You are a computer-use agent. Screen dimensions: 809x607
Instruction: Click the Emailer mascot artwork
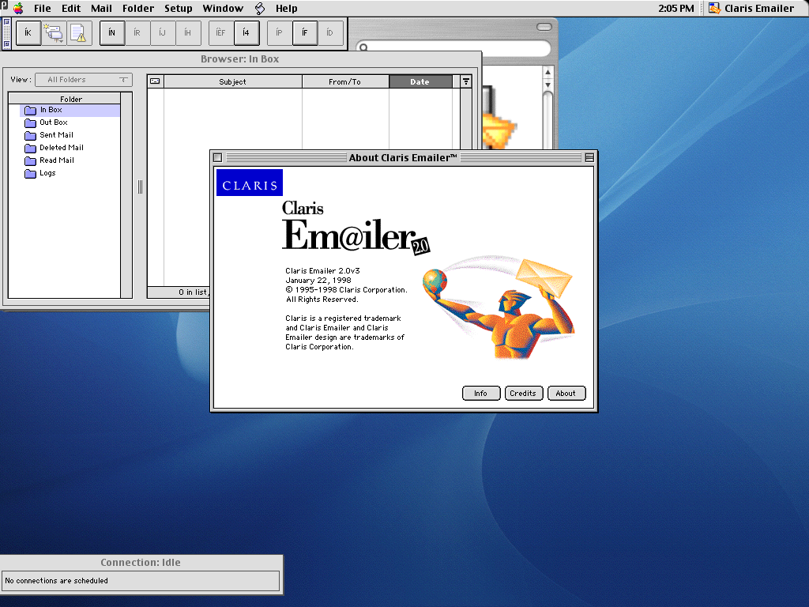[x=499, y=308]
